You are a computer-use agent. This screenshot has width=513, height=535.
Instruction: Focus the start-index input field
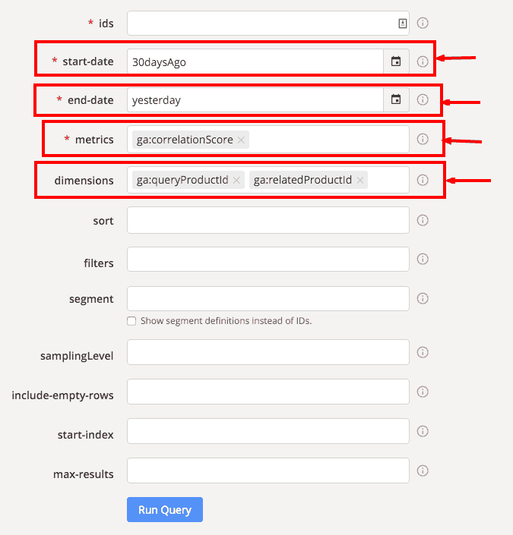268,431
